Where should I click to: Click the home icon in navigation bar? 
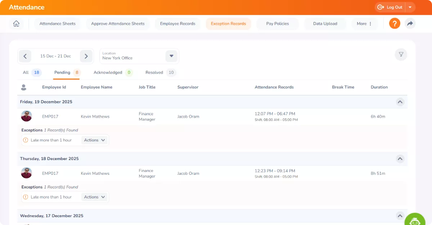click(16, 24)
